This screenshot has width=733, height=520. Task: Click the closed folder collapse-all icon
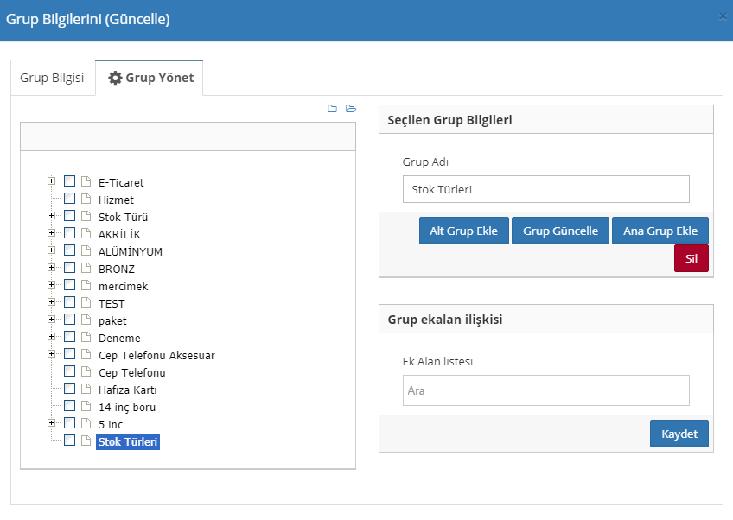click(x=332, y=109)
